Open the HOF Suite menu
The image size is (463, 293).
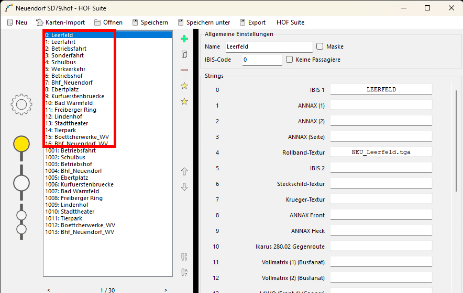click(x=290, y=22)
